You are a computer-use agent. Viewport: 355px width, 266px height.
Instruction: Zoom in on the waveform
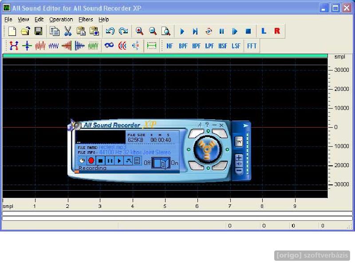tap(139, 31)
